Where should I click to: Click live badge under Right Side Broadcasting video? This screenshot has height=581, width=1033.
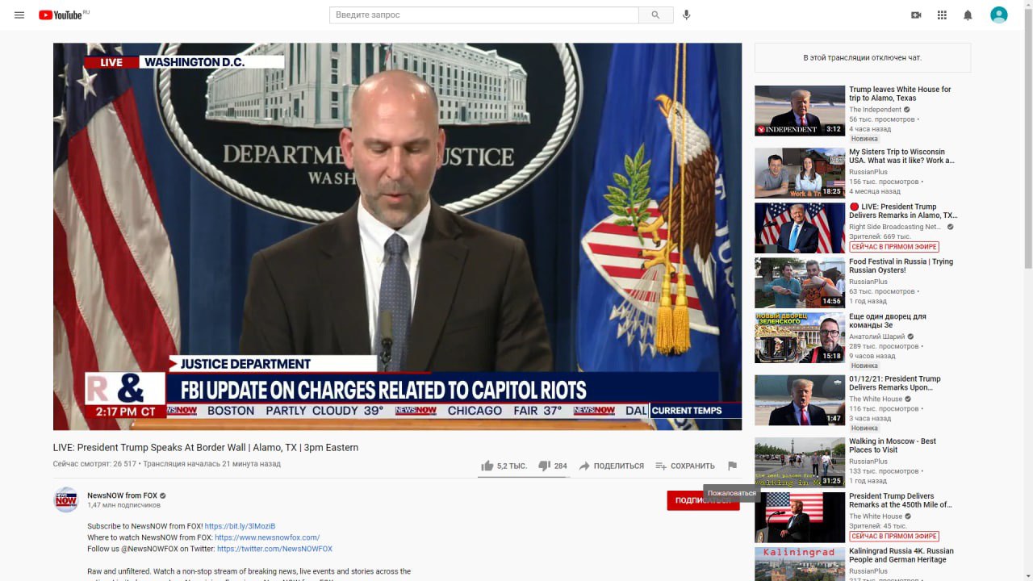[x=894, y=247]
